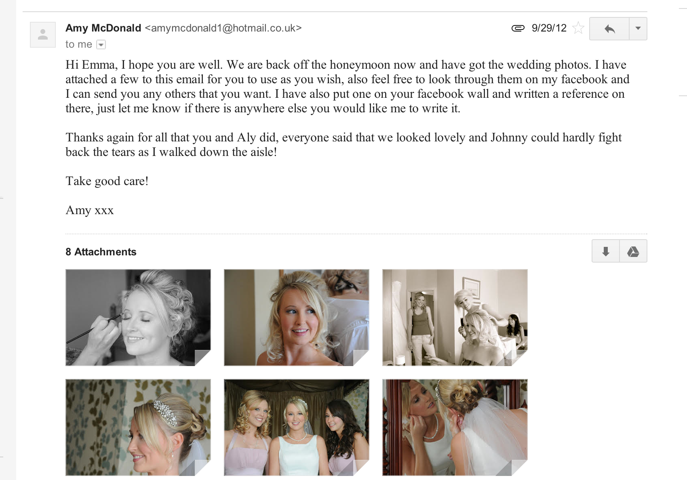Open the smiling bride portrait thumbnail
687x480 pixels.
point(297,318)
